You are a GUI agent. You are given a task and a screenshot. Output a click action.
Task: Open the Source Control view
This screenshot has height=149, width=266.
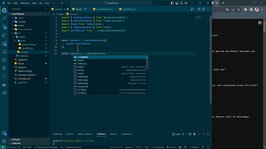[x=4, y=26]
